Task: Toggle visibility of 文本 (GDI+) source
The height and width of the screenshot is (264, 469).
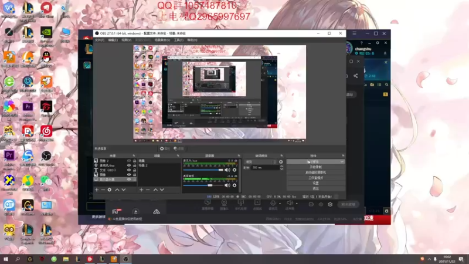Action: (129, 170)
